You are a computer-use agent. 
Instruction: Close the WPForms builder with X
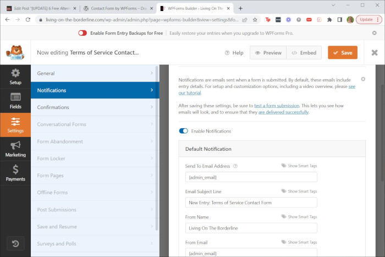click(375, 52)
